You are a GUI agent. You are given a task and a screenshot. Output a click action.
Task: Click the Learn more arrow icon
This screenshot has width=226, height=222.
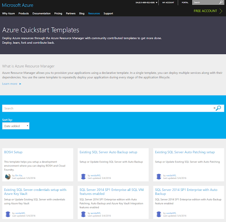pos(20,84)
